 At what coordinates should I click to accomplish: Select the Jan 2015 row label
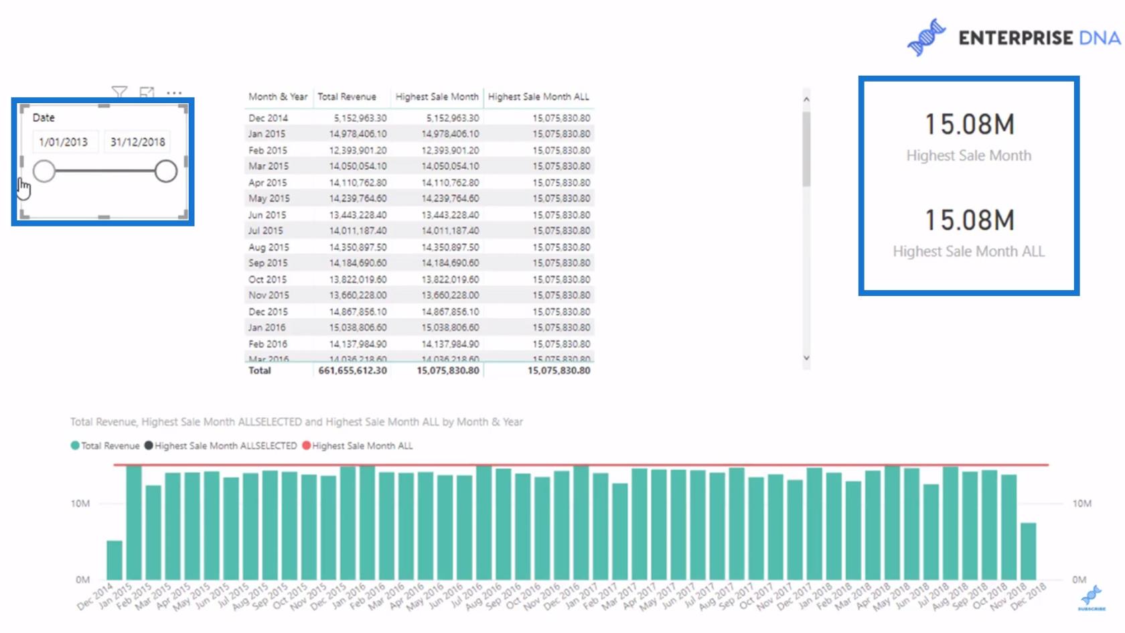[267, 134]
